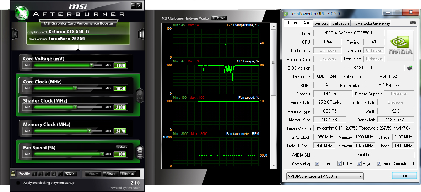This screenshot has width=421, height=192.
Task: Select profile slot 4
Action: [x=54, y=174]
